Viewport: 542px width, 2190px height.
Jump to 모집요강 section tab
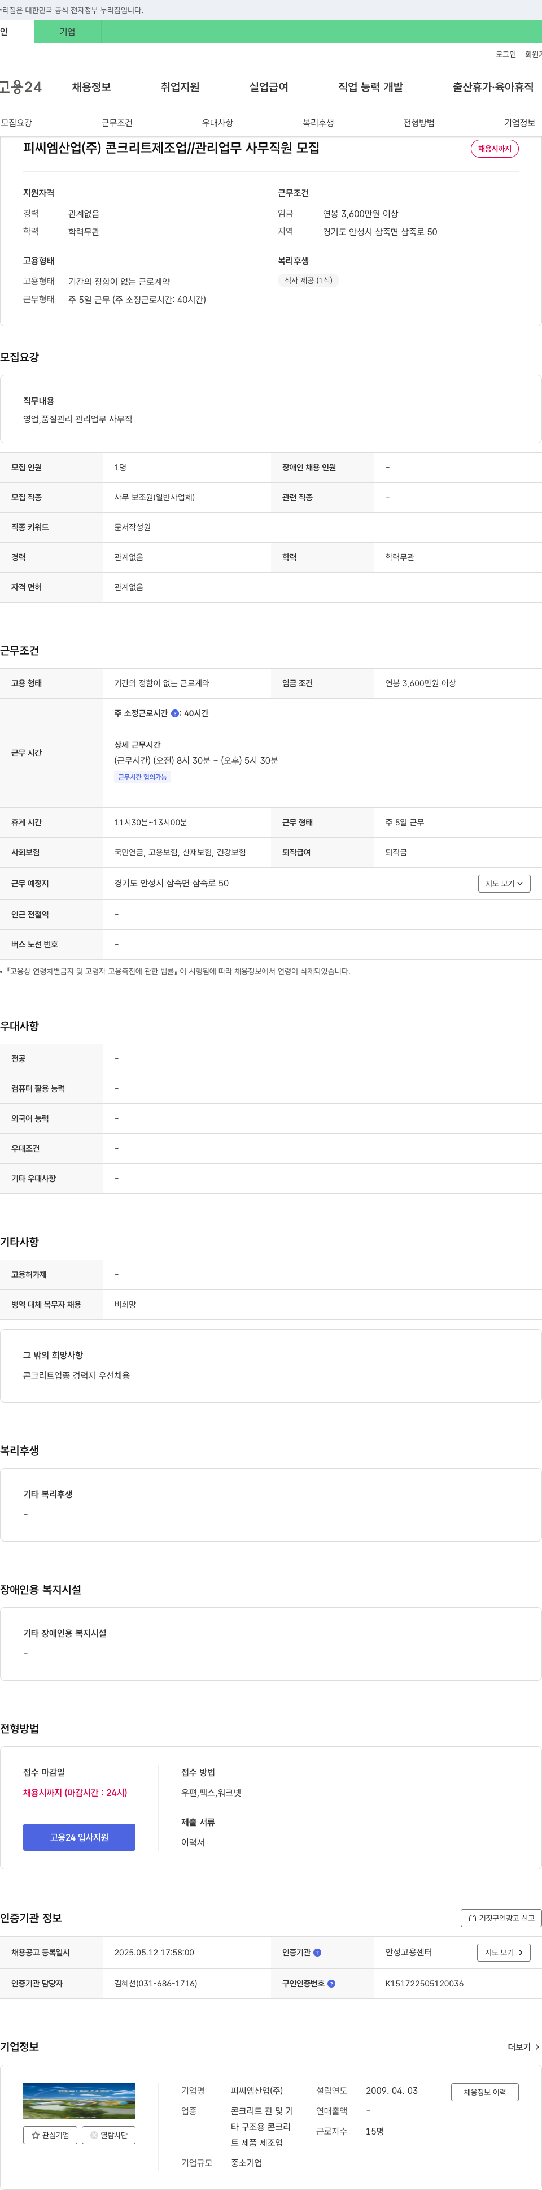pos(16,123)
